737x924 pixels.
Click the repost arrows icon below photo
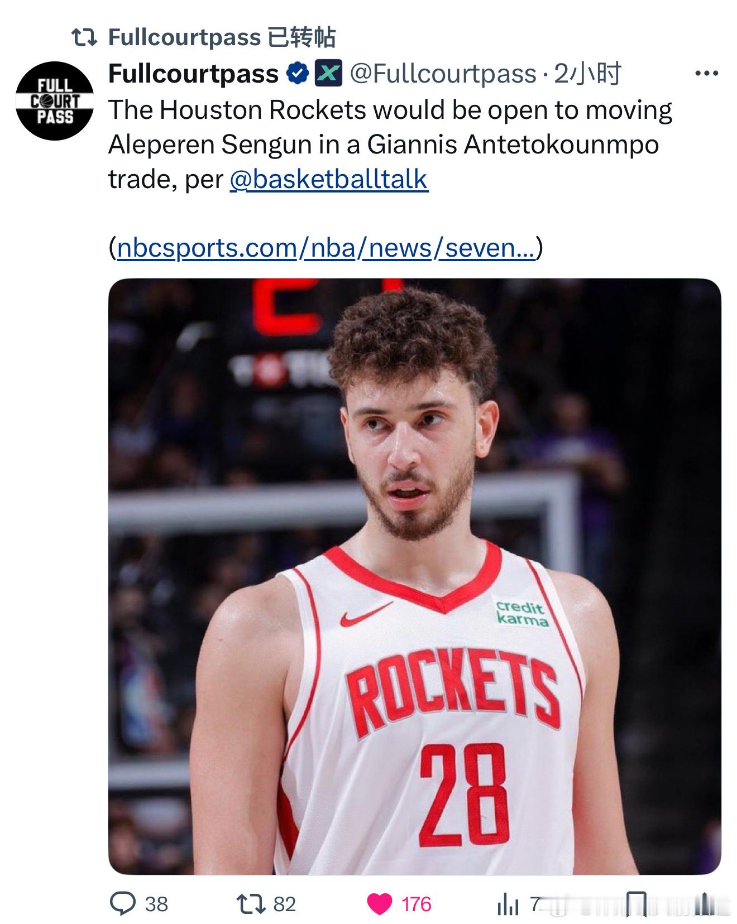(251, 903)
